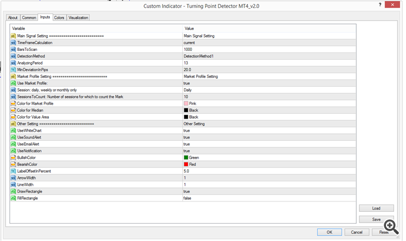406x241 pixels.
Task: Click the boolean icon beside UseNotification
Action: 13,151
